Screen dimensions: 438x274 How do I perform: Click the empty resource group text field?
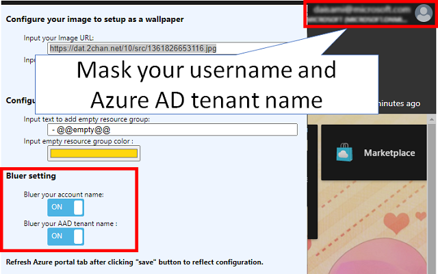click(x=172, y=129)
